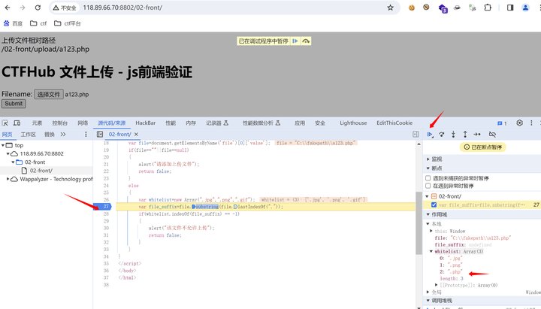Open DevTools settings gear
The width and height of the screenshot is (541, 309).
point(520,123)
